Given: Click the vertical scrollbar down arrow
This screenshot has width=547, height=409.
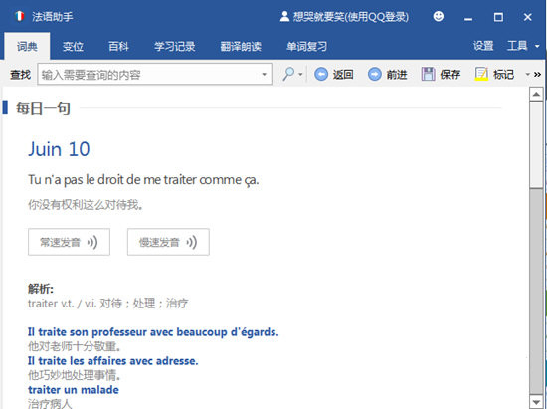Looking at the screenshot, I should (x=536, y=401).
